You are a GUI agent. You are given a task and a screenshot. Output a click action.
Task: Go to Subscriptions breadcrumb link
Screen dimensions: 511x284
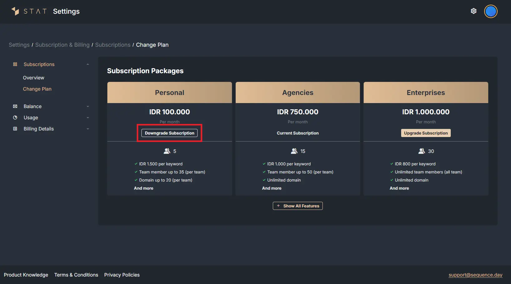coord(113,45)
